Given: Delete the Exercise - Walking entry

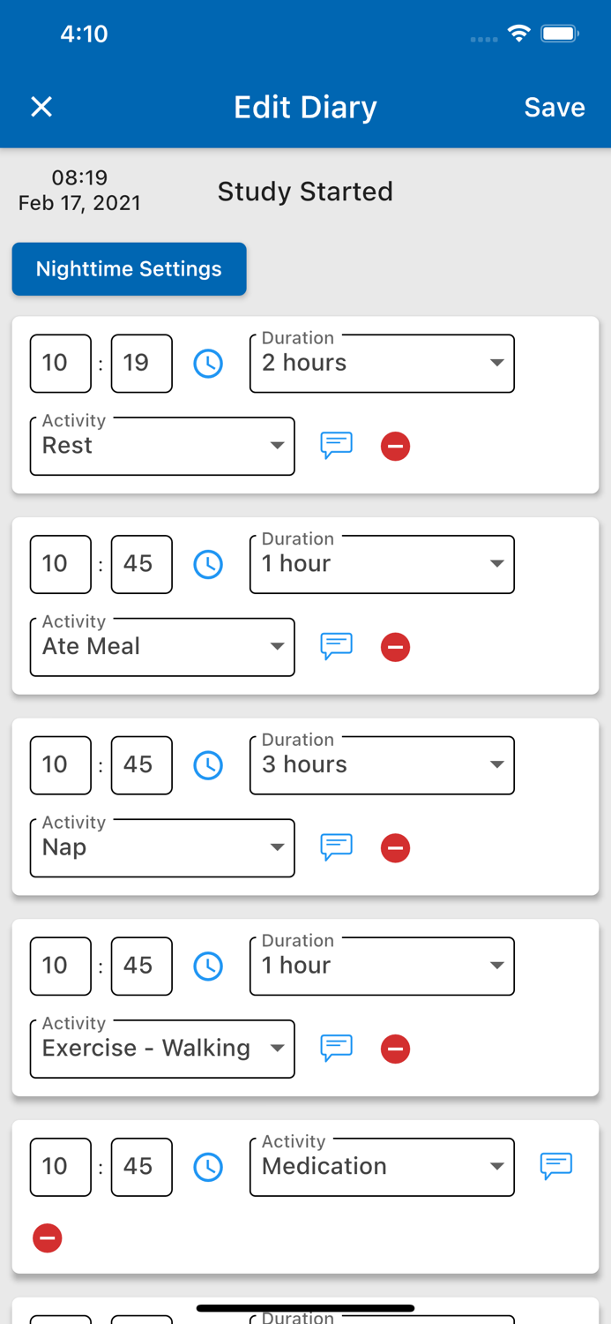Looking at the screenshot, I should [x=395, y=1049].
